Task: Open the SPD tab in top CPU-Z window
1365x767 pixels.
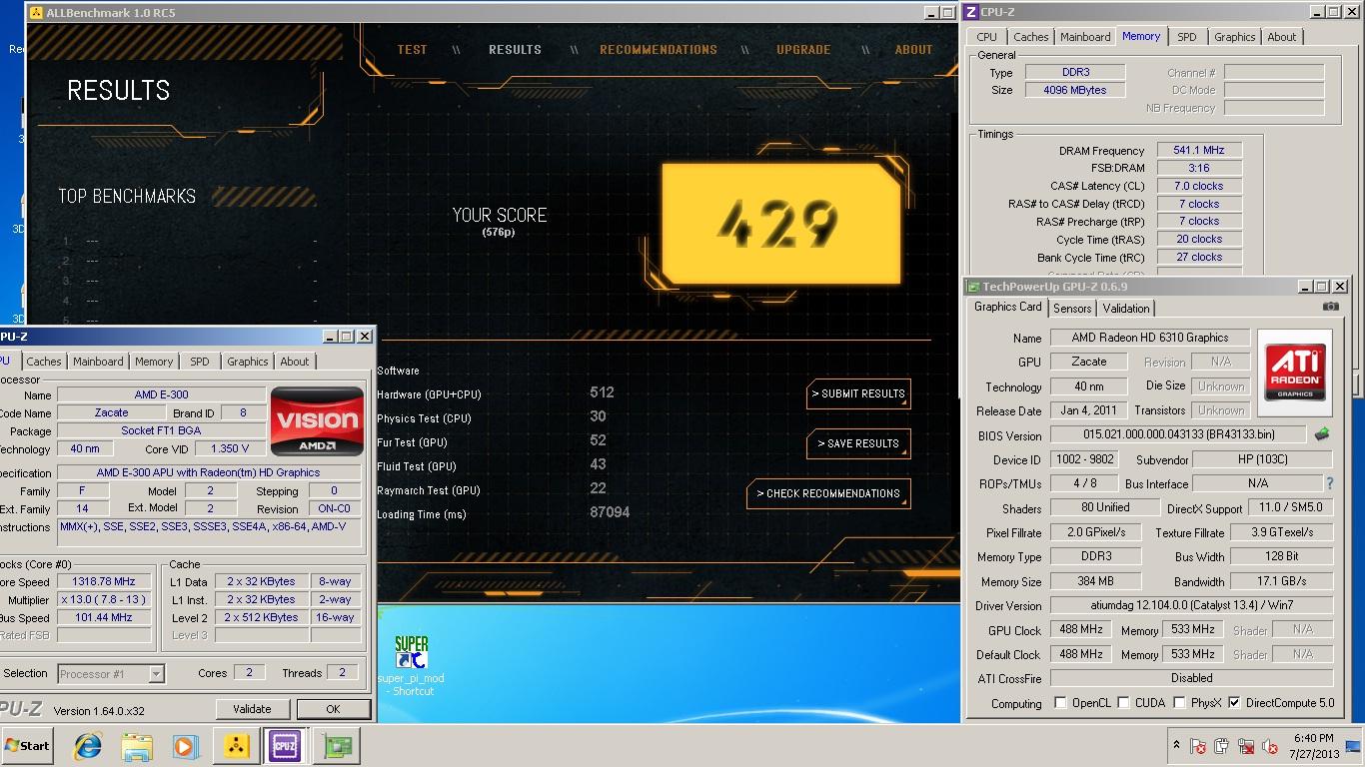Action: pyautogui.click(x=1186, y=37)
